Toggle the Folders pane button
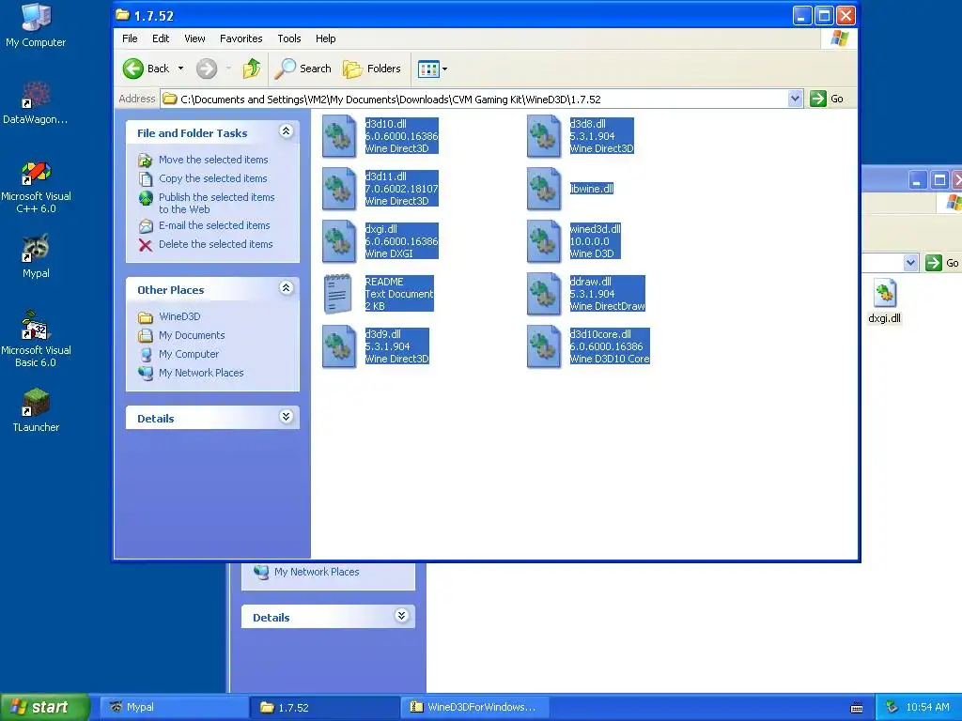Image resolution: width=962 pixels, height=721 pixels. 372,69
